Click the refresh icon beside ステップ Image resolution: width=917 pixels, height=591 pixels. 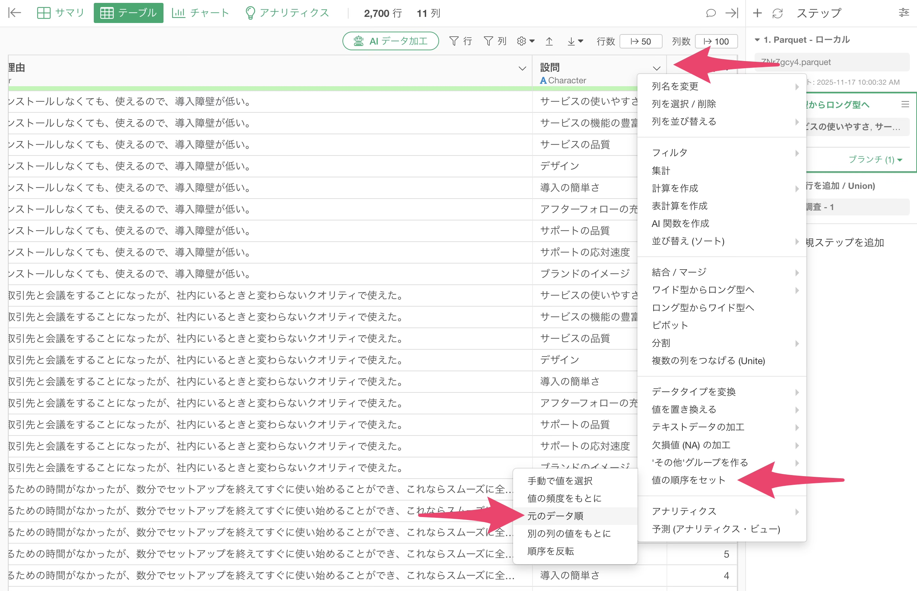[778, 13]
